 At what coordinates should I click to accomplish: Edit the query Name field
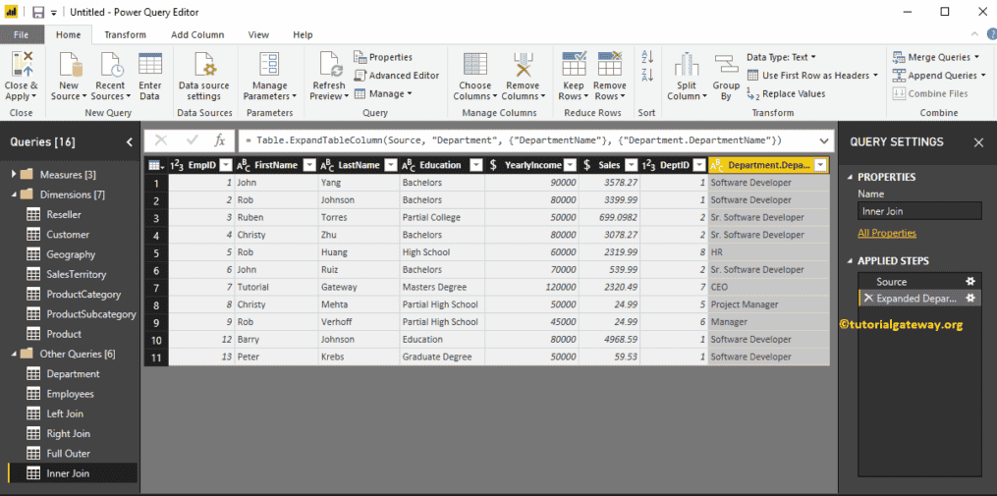[919, 210]
